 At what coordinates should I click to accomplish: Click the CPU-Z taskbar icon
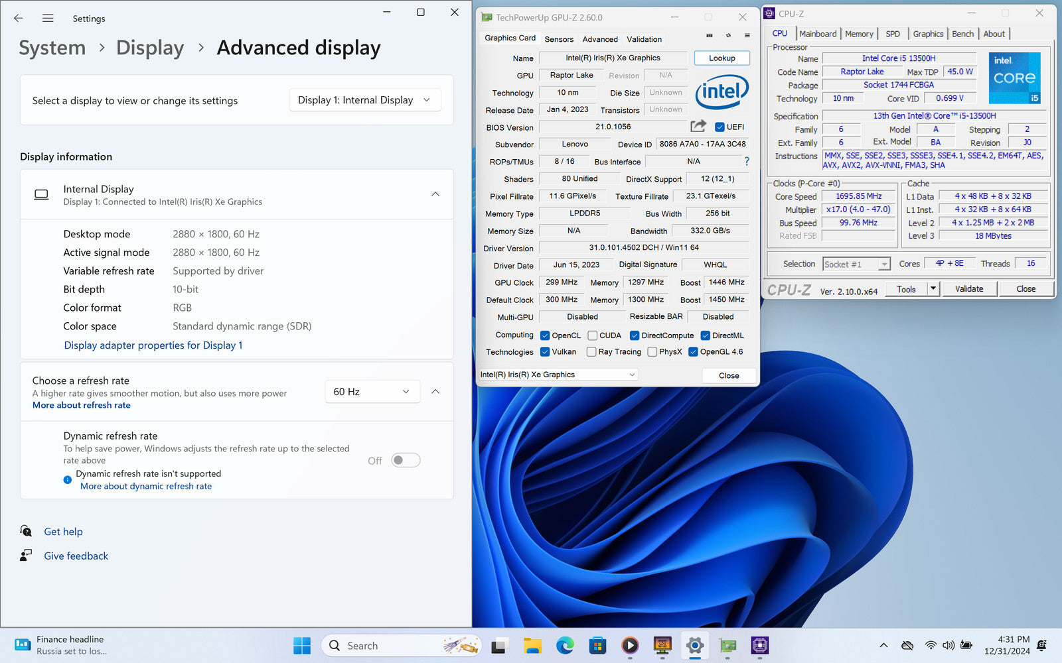760,645
